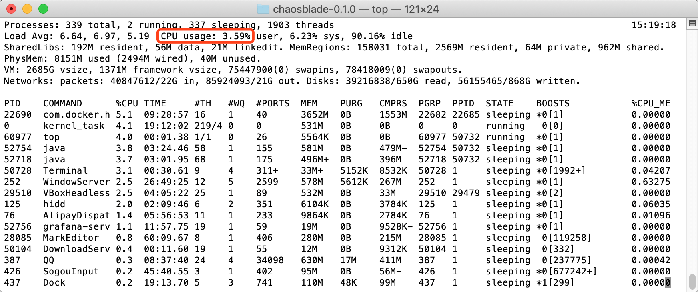Viewport: 698px width, 292px height.
Task: Click the grafana-serv process name
Action: pos(76,227)
